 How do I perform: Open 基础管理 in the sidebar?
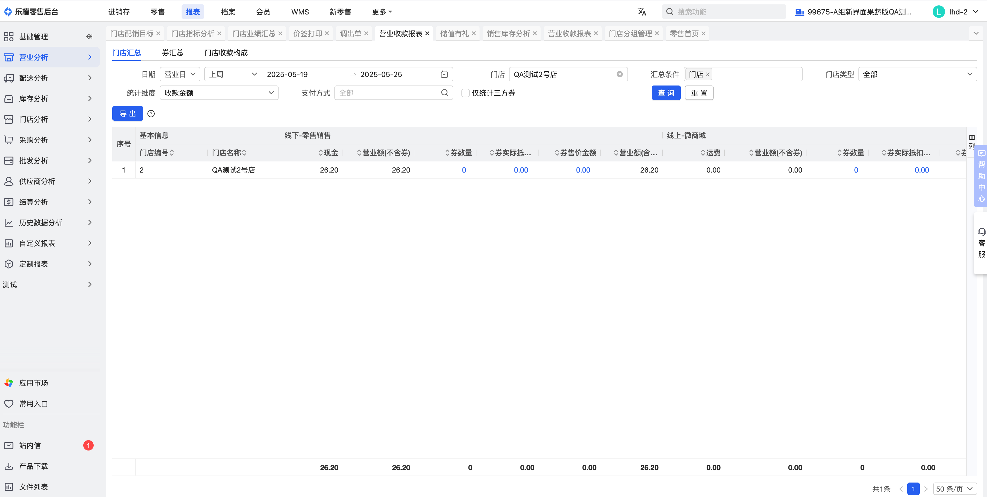[34, 37]
